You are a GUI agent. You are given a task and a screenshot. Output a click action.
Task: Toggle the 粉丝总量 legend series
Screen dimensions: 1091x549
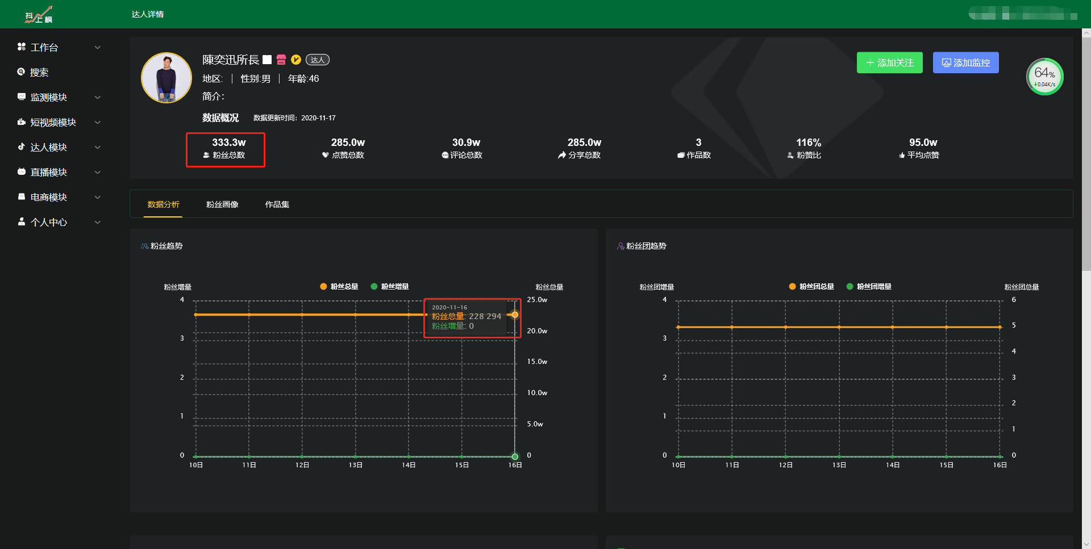click(x=339, y=287)
